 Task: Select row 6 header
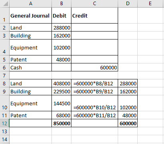(5, 67)
